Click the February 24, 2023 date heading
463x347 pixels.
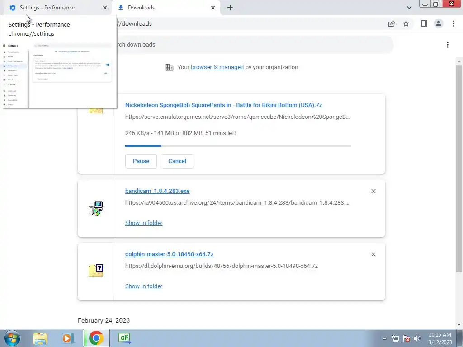(x=104, y=320)
